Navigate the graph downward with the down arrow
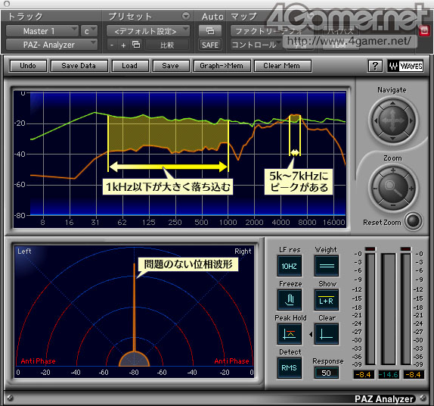434x406 pixels. click(x=392, y=138)
